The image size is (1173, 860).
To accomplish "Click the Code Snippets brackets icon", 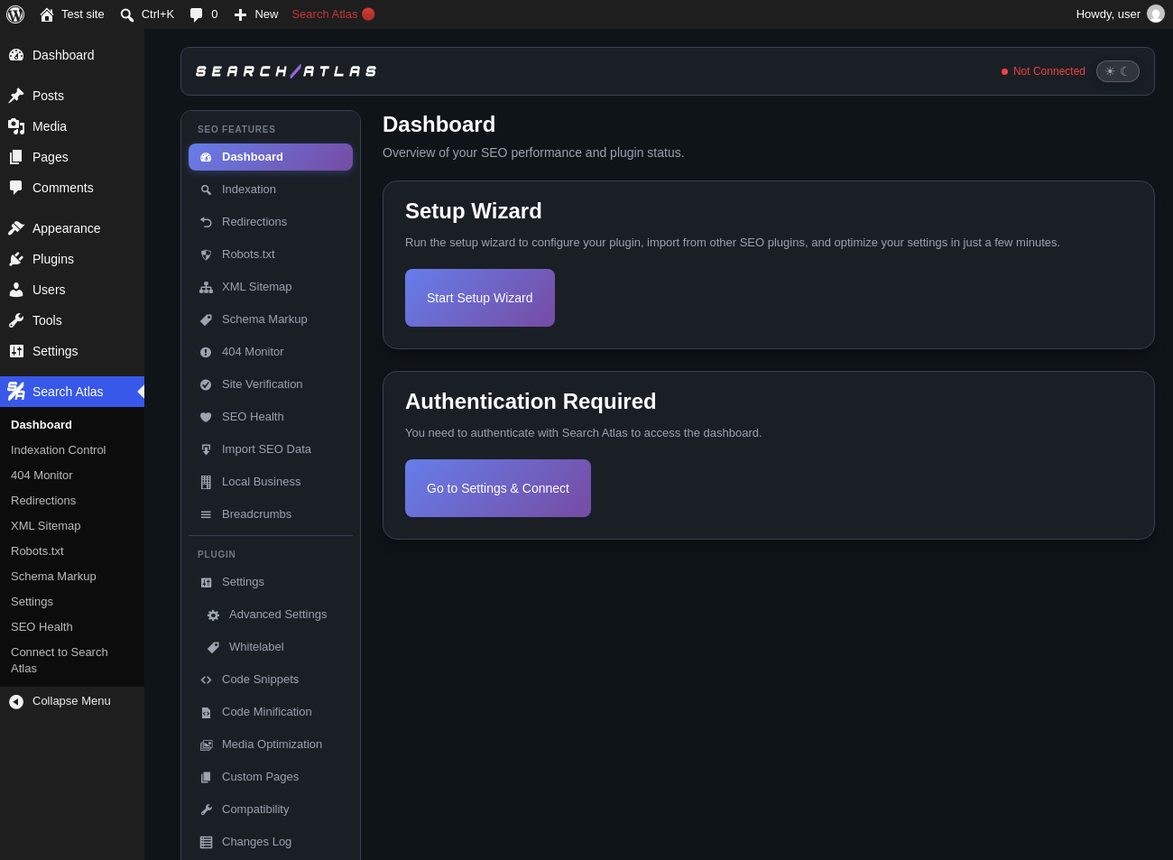I will click(206, 680).
